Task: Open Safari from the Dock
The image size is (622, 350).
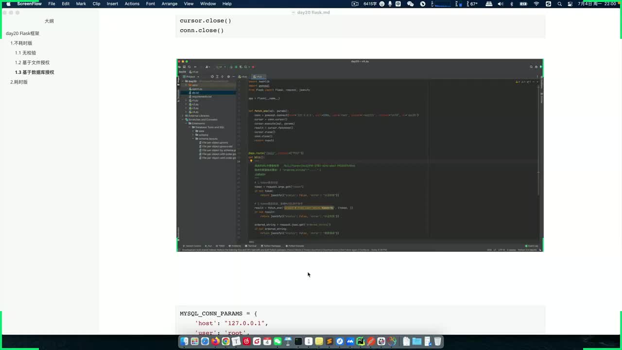Action: (205, 341)
